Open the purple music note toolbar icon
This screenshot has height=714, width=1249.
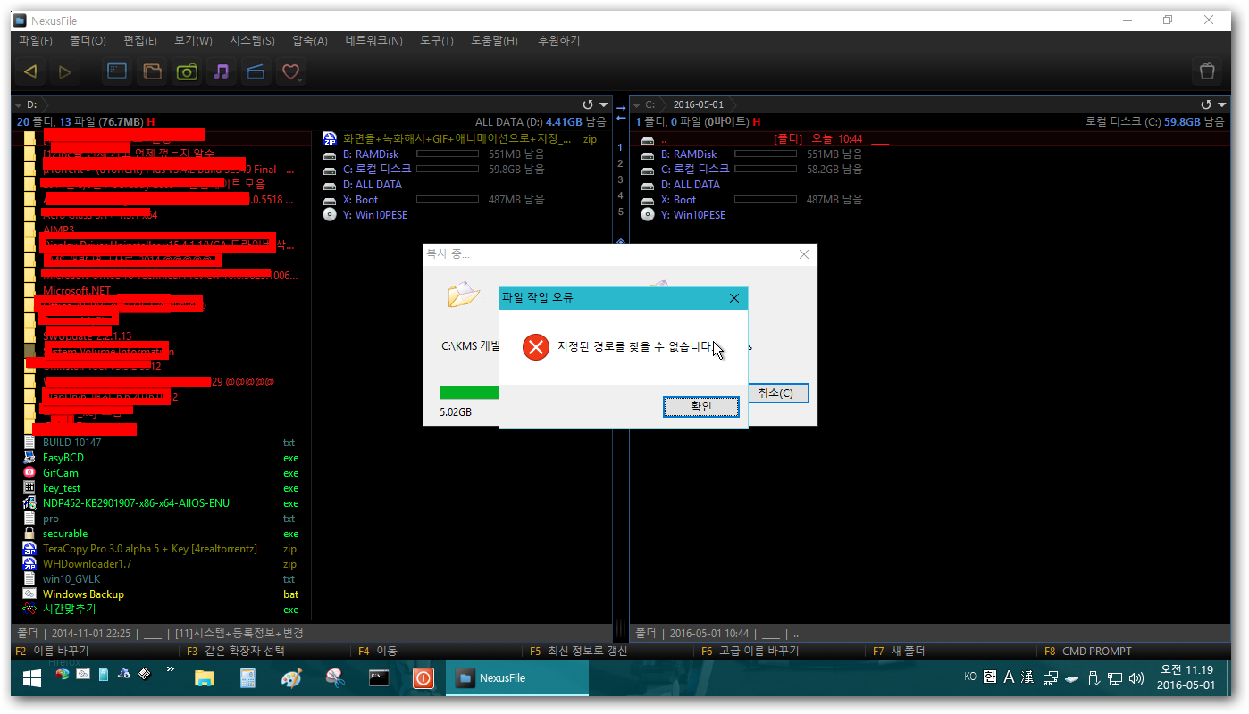[x=222, y=71]
